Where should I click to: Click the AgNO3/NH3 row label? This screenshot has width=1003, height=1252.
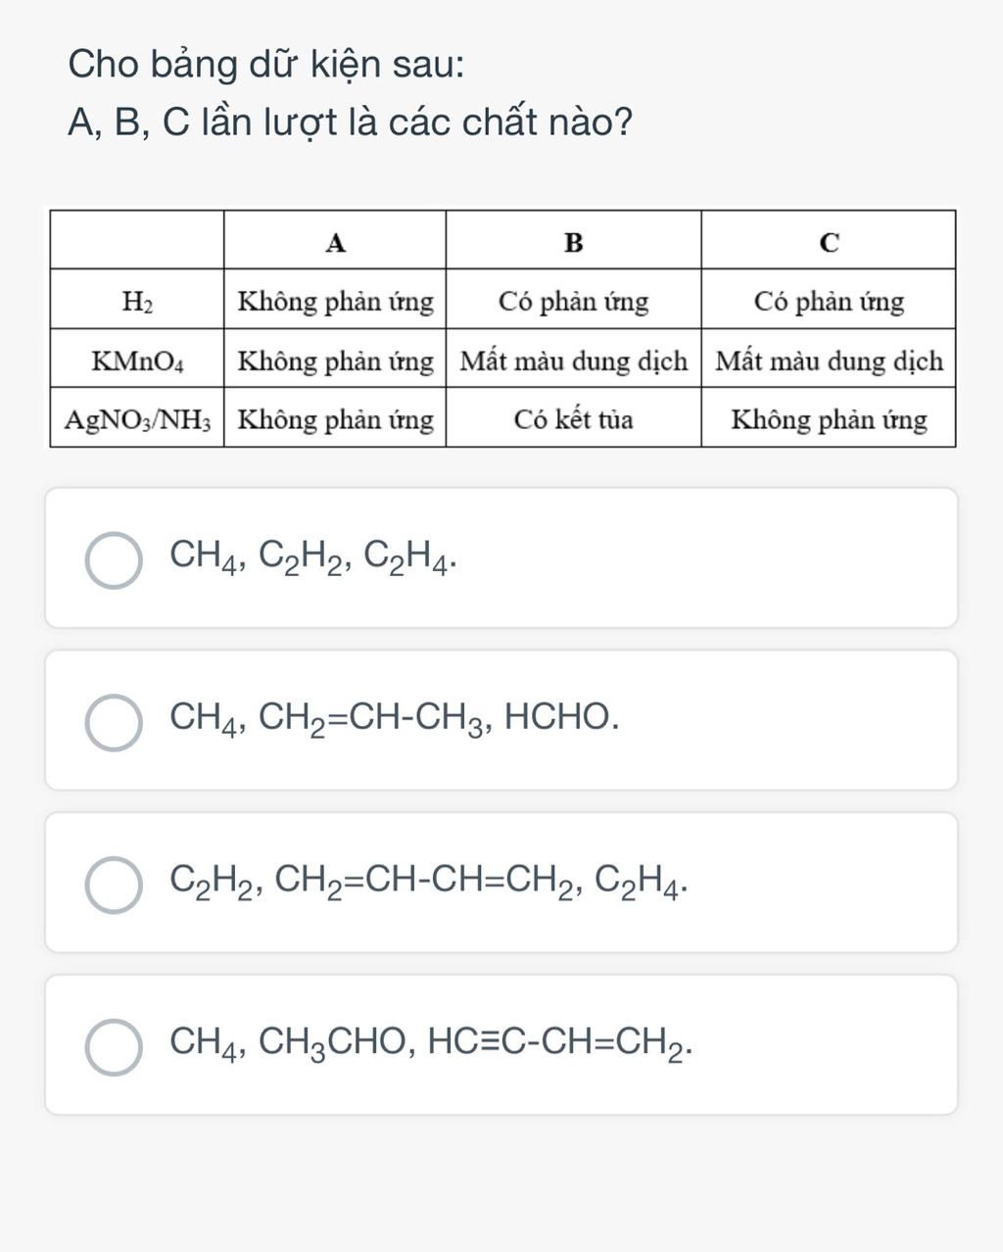tap(137, 419)
